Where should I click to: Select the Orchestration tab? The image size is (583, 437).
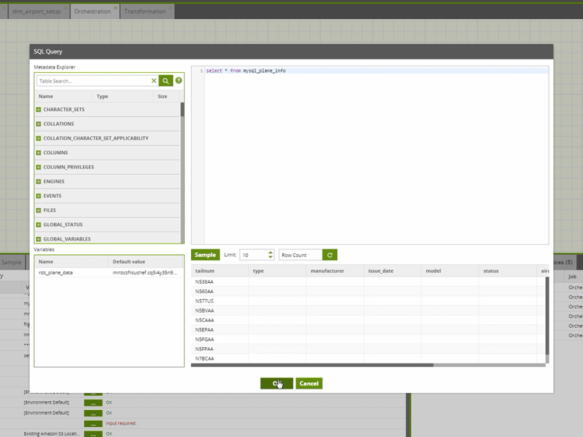coord(92,10)
